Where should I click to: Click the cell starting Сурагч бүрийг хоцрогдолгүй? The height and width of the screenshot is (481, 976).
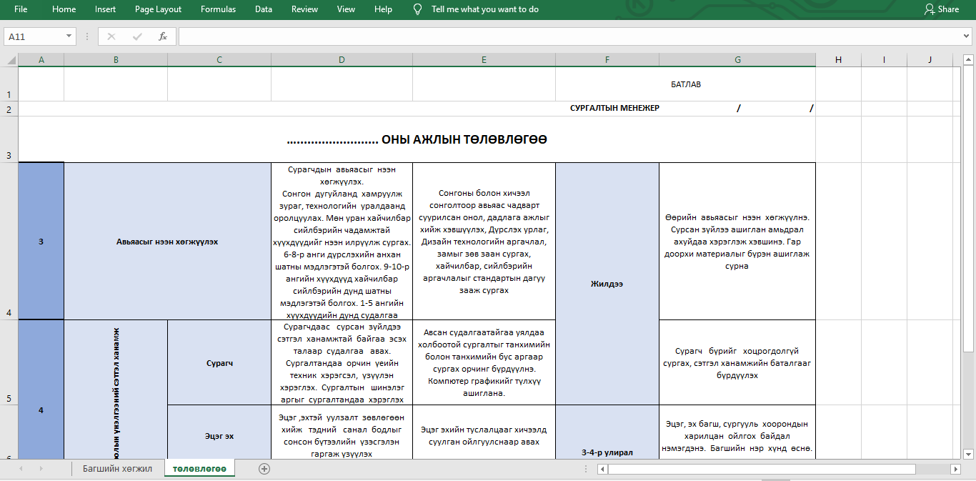737,362
